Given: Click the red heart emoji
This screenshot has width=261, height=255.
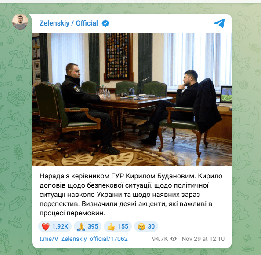Looking at the screenshot, I should 46,227.
